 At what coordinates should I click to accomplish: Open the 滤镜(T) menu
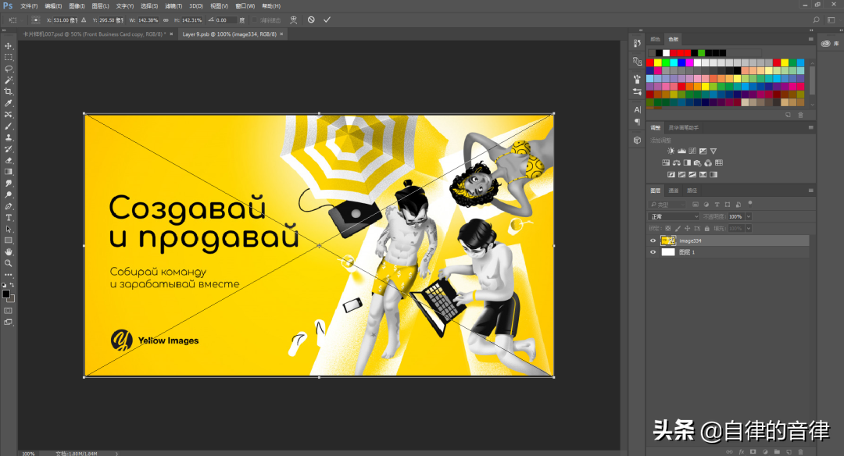[173, 5]
